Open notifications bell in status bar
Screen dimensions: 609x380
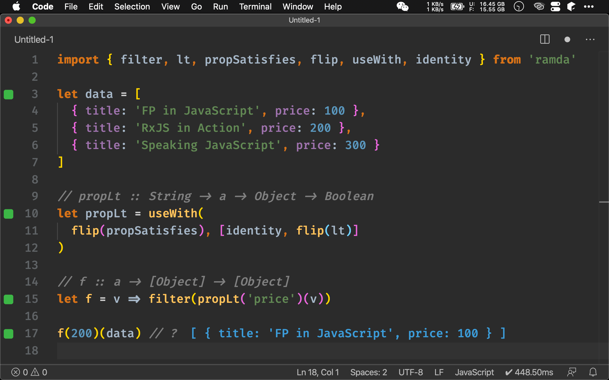coord(593,372)
